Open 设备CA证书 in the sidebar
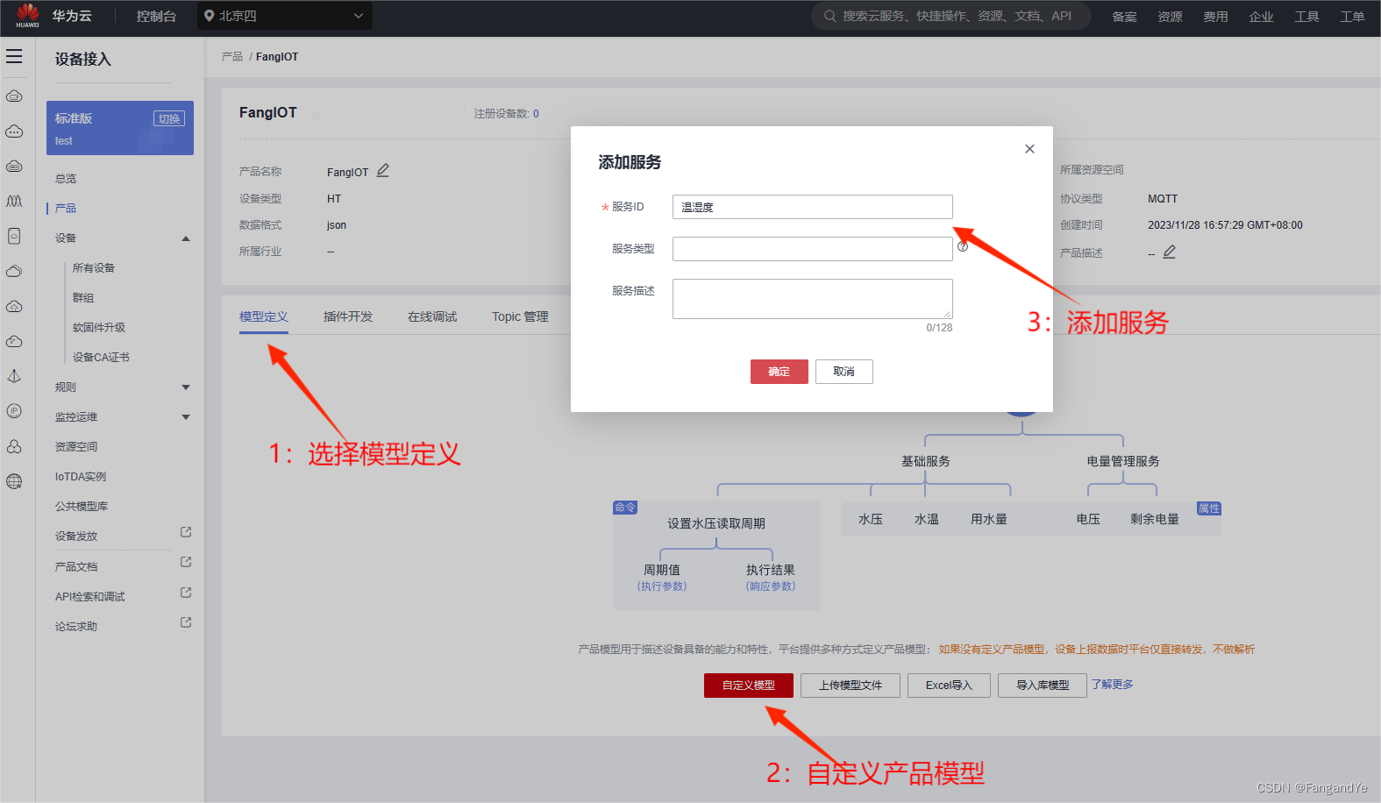Image resolution: width=1381 pixels, height=803 pixels. [101, 358]
